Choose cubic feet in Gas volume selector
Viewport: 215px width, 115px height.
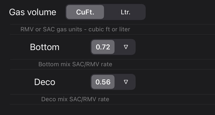85,12
